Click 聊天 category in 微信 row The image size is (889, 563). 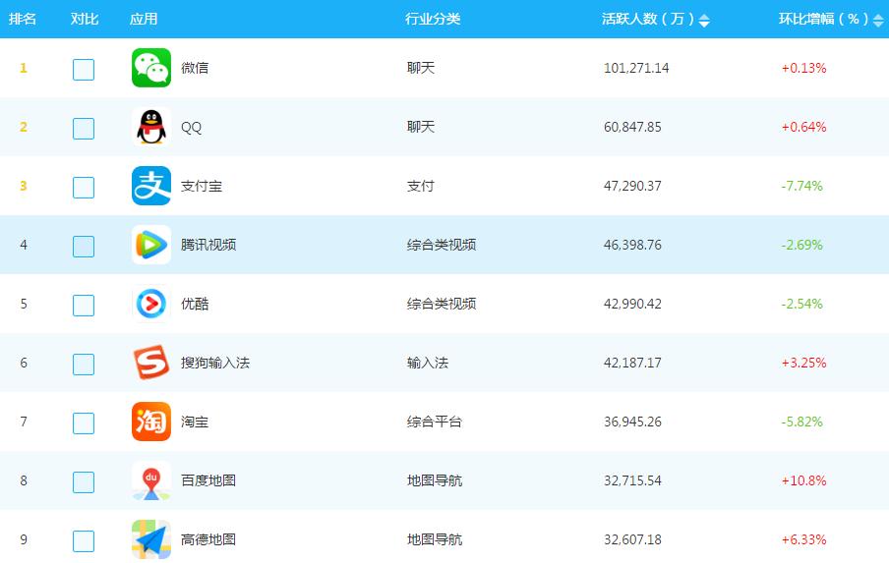pyautogui.click(x=421, y=68)
